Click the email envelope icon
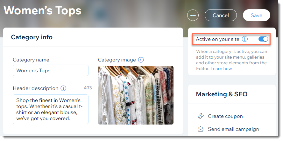Viewport: 283px width, 141px height. (201, 129)
